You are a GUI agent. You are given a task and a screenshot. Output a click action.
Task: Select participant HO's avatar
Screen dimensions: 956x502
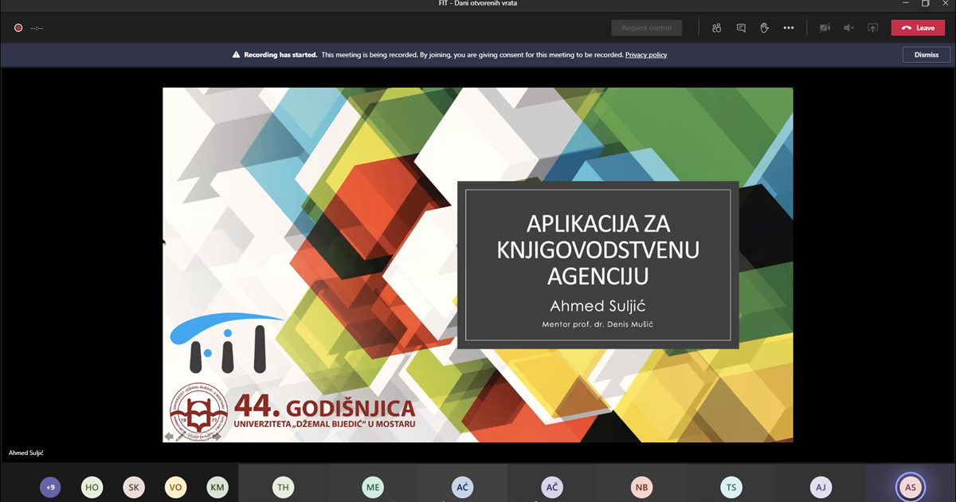tap(92, 487)
